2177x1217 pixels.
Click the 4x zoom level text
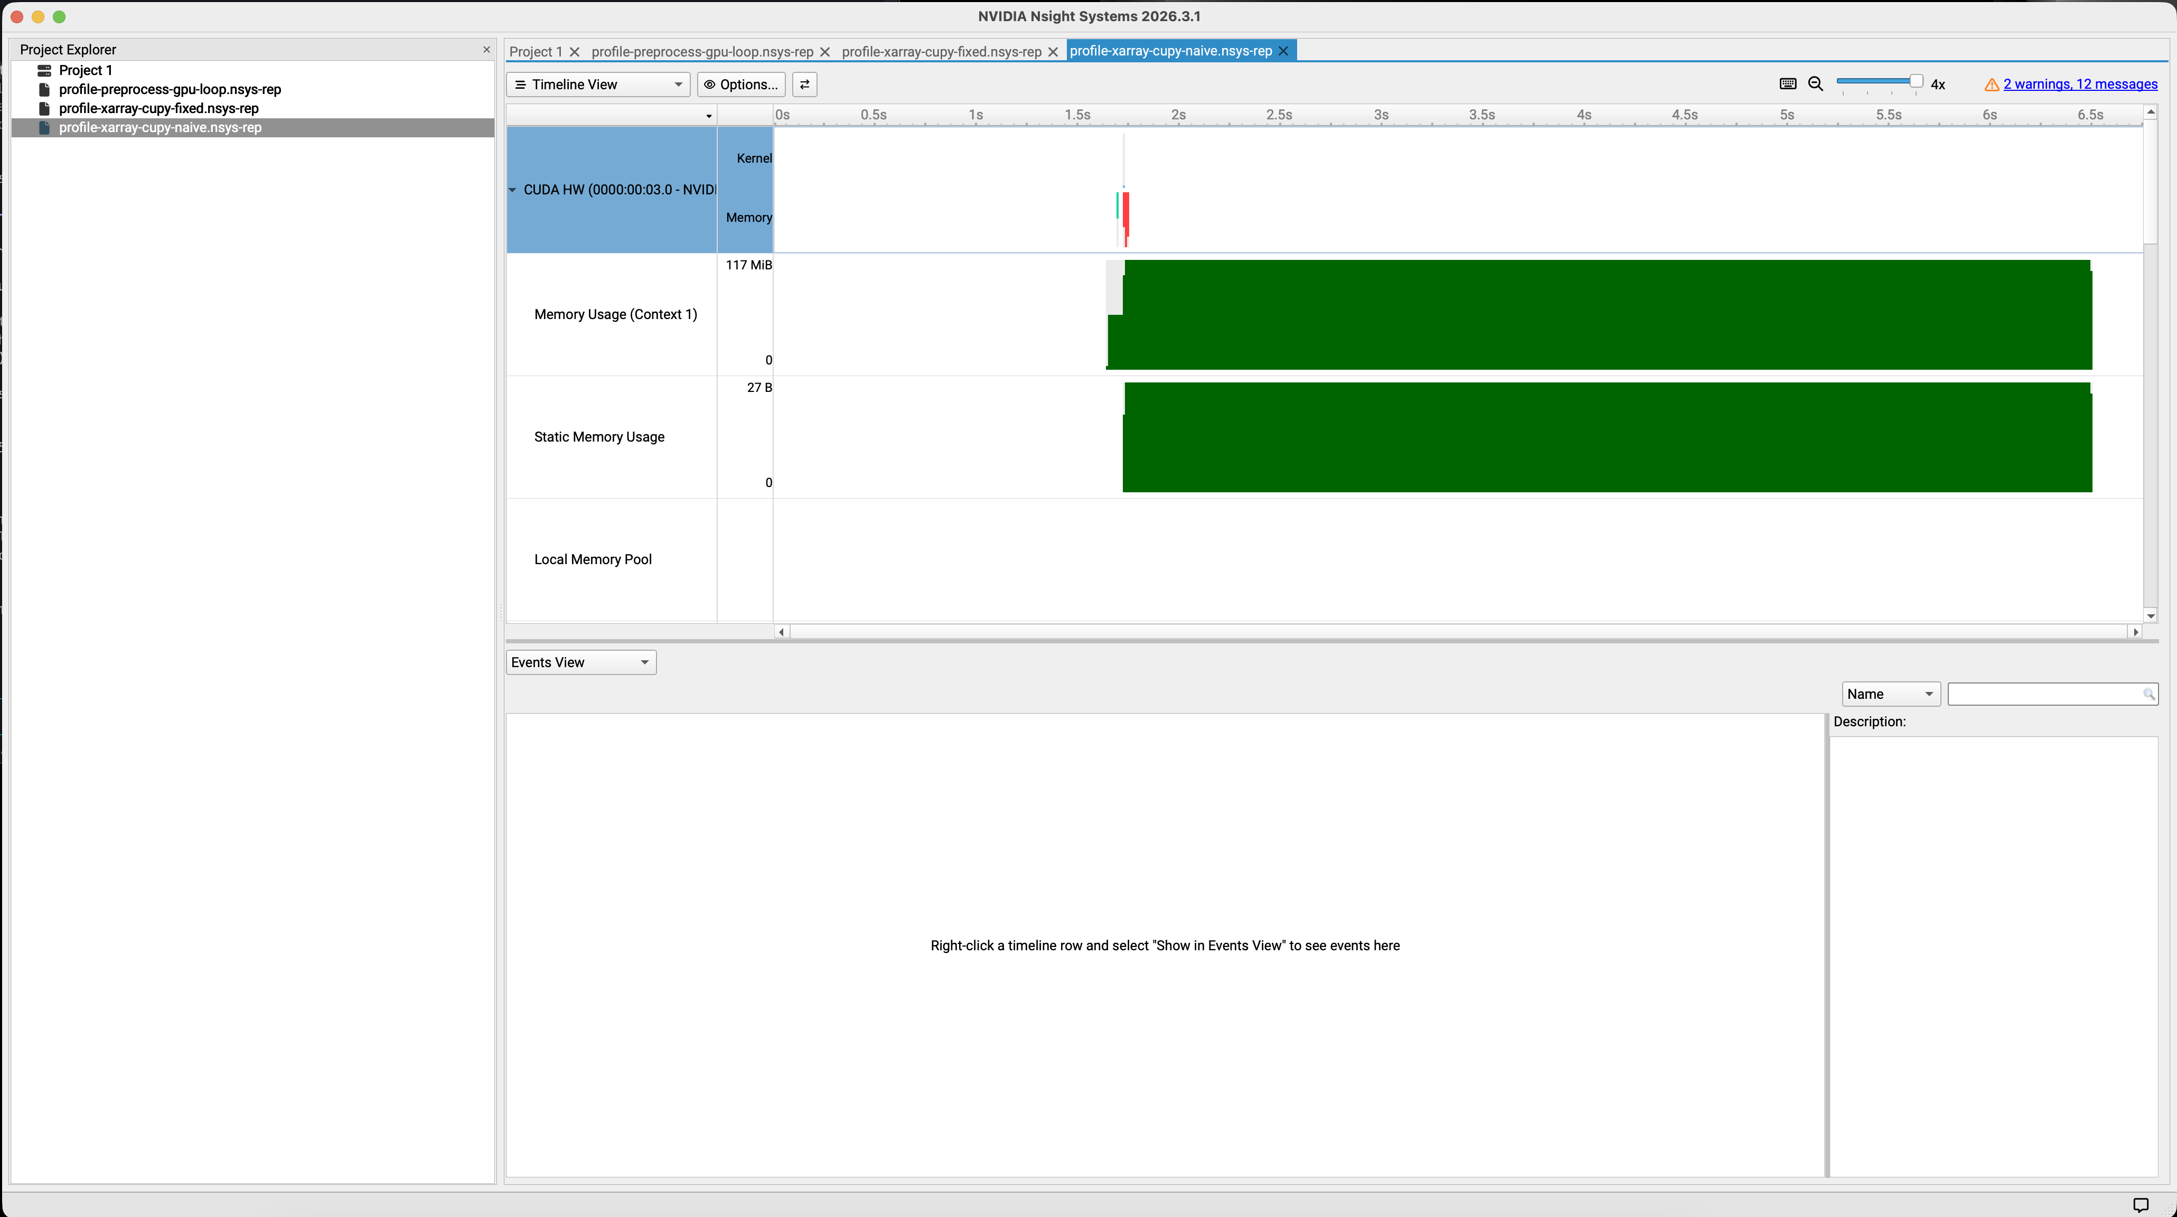coord(1938,85)
